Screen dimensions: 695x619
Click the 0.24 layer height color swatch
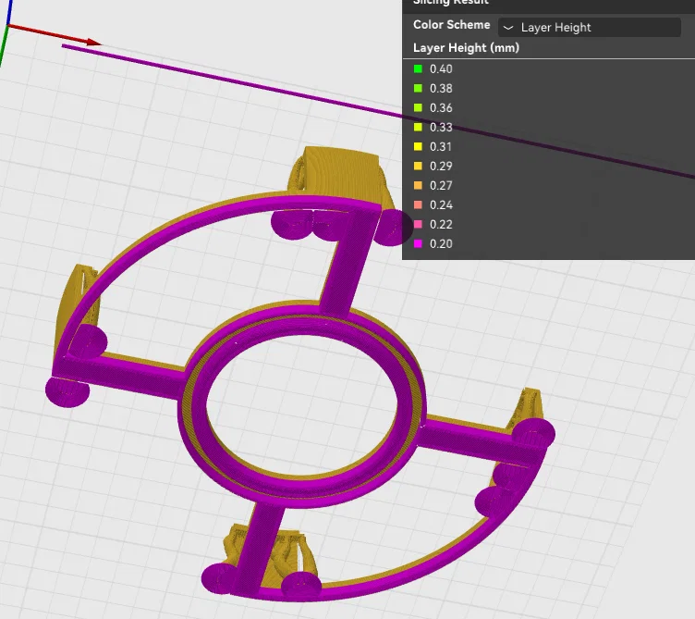tap(418, 204)
